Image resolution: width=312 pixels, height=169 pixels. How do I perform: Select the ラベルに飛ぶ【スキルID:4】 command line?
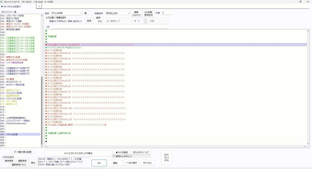coord(85,75)
